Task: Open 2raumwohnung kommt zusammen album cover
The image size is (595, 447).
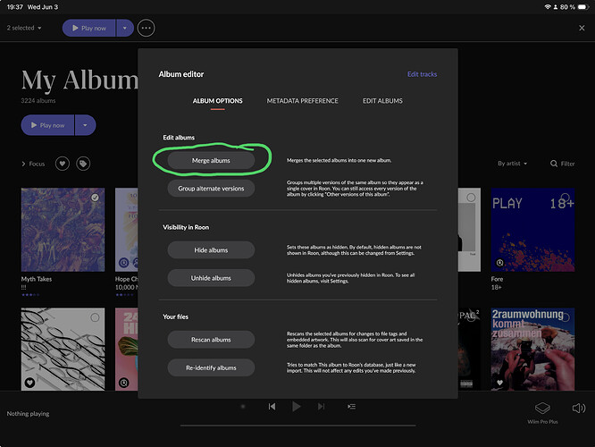Action: 532,349
